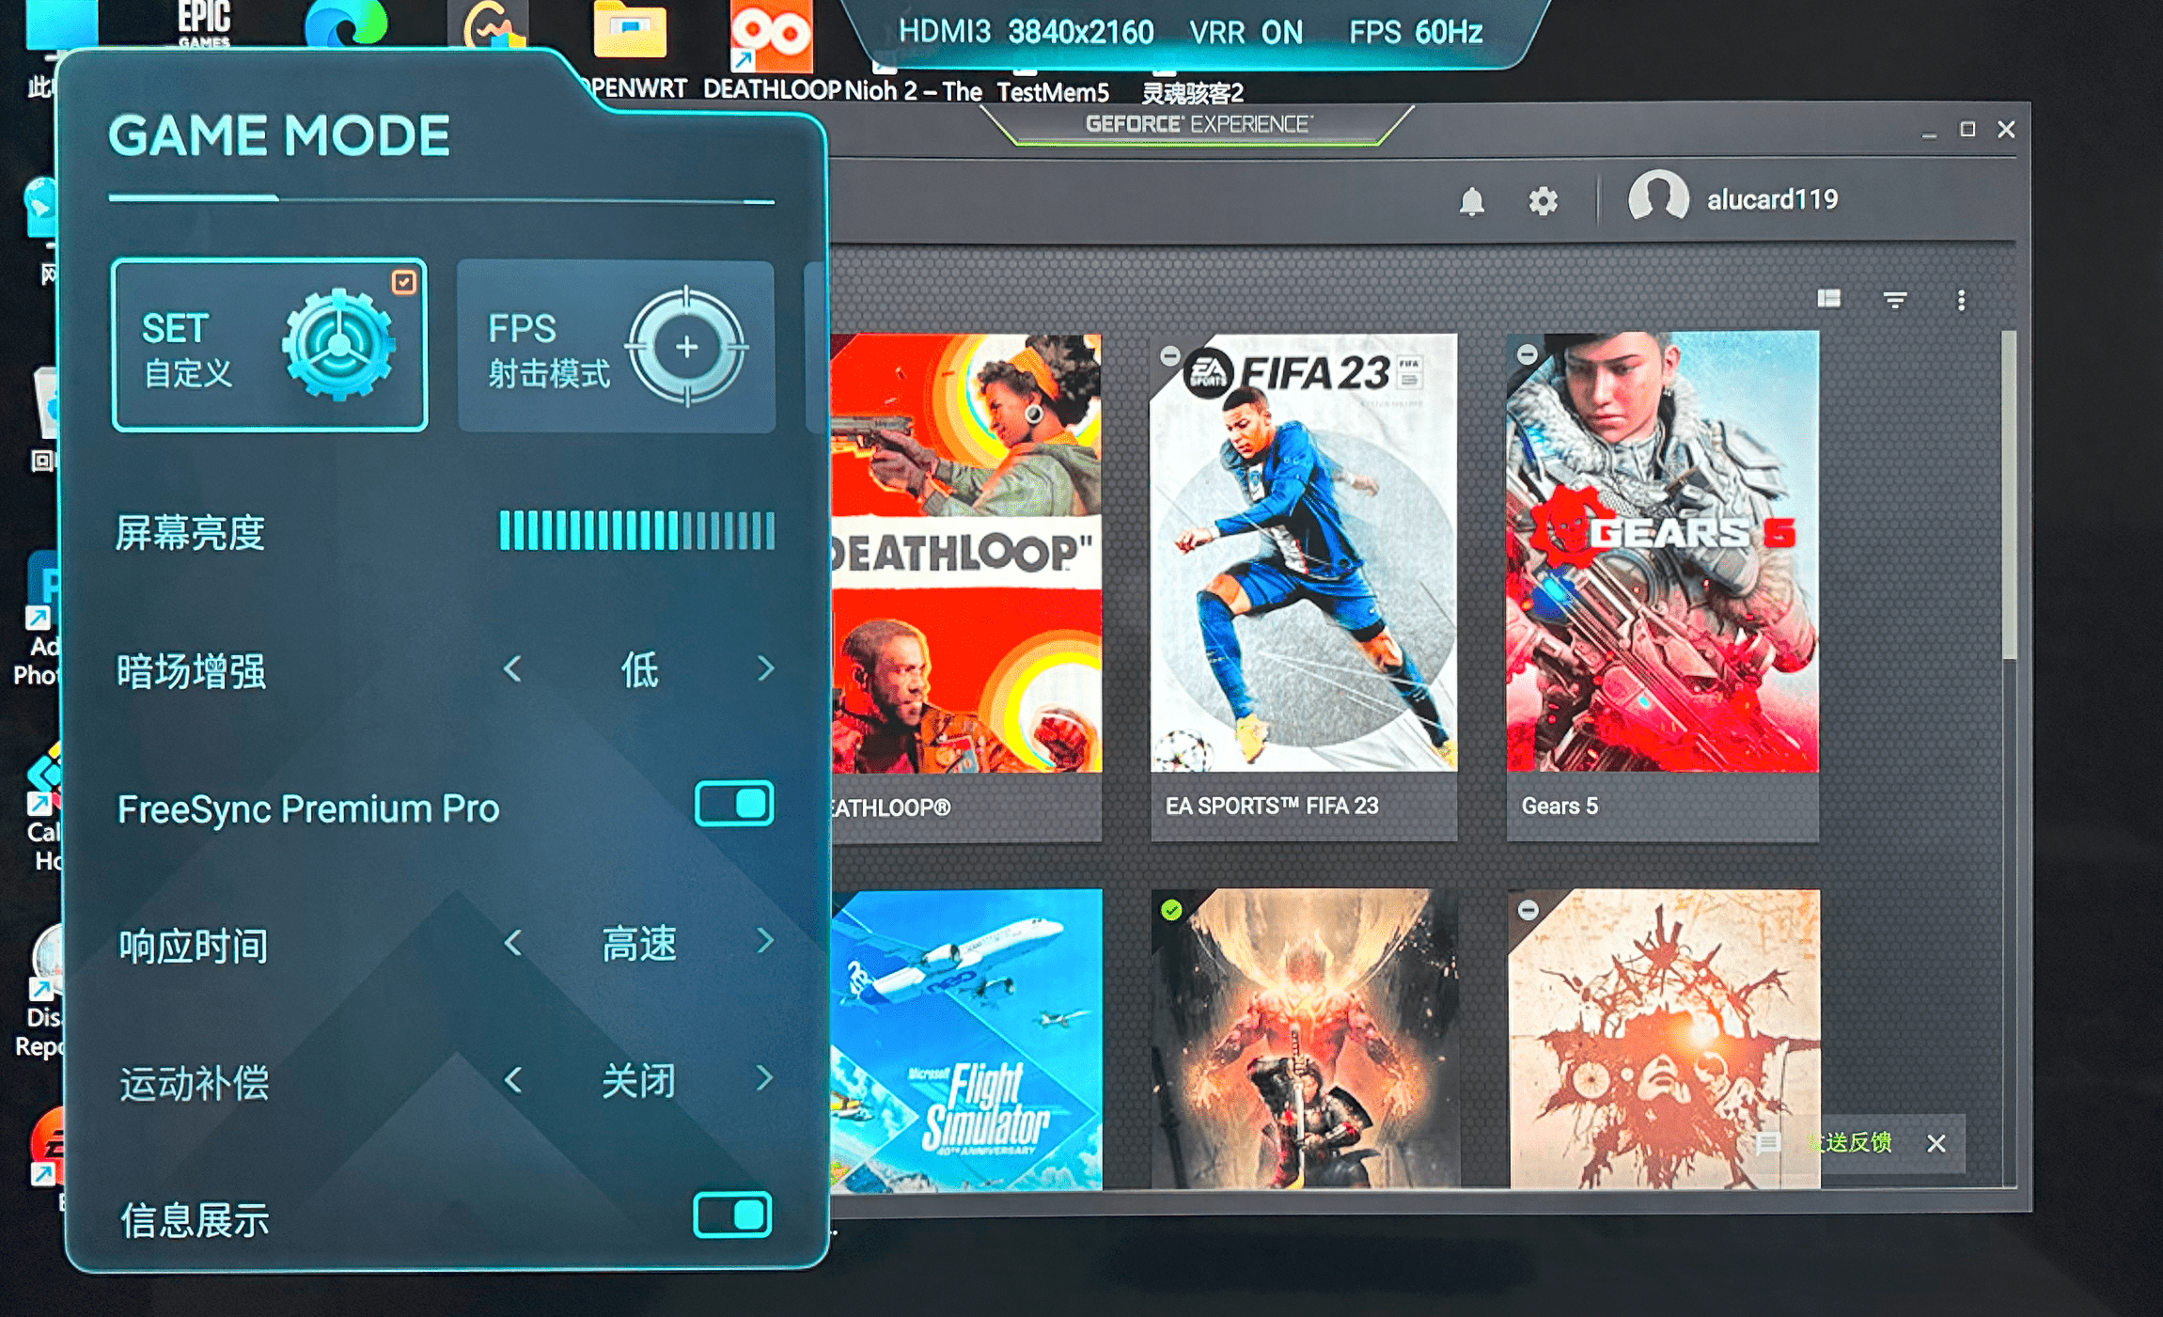
Task: Switch game library view layout icon
Action: (1829, 299)
